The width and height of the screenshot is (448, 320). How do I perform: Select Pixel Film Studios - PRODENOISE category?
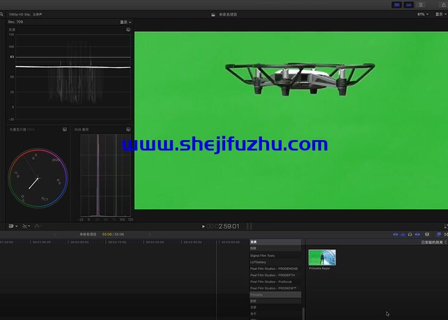(x=275, y=269)
